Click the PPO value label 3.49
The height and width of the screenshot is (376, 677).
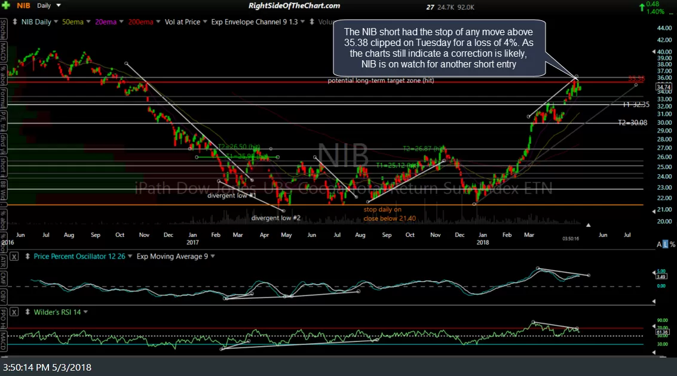pos(661,276)
